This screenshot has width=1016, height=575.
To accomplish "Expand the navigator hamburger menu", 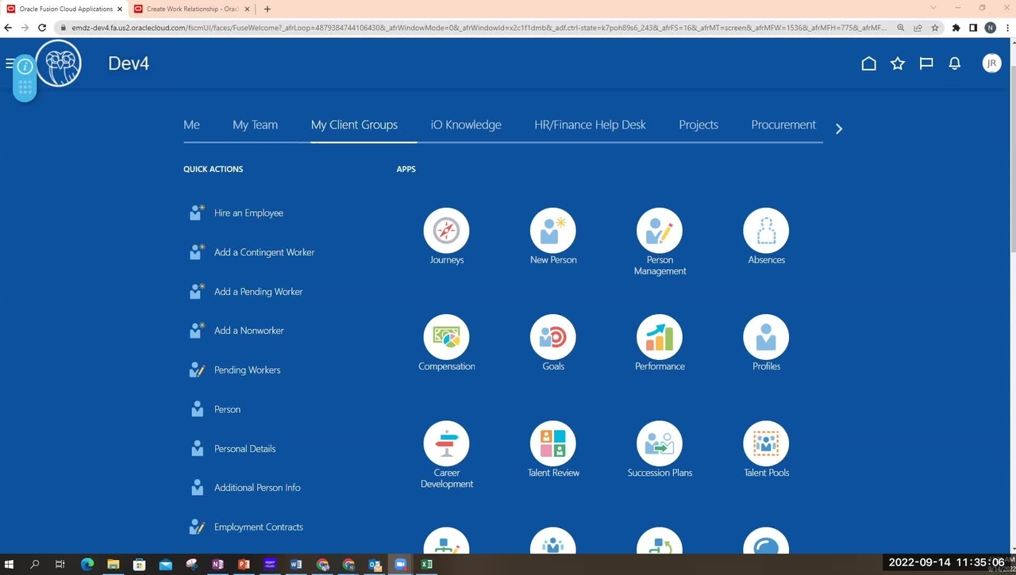I will pyautogui.click(x=9, y=63).
